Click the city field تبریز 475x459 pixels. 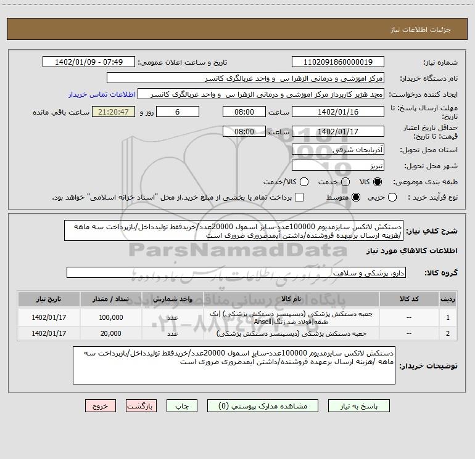coord(338,166)
